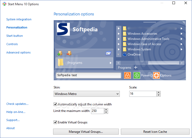Open Windows Ease of Access submenu right arrow

pyautogui.click(x=182, y=44)
